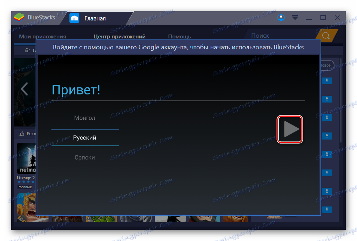Screen dimensions: 357x241
Task: Click the topmost download icon in right list
Action: point(327,81)
